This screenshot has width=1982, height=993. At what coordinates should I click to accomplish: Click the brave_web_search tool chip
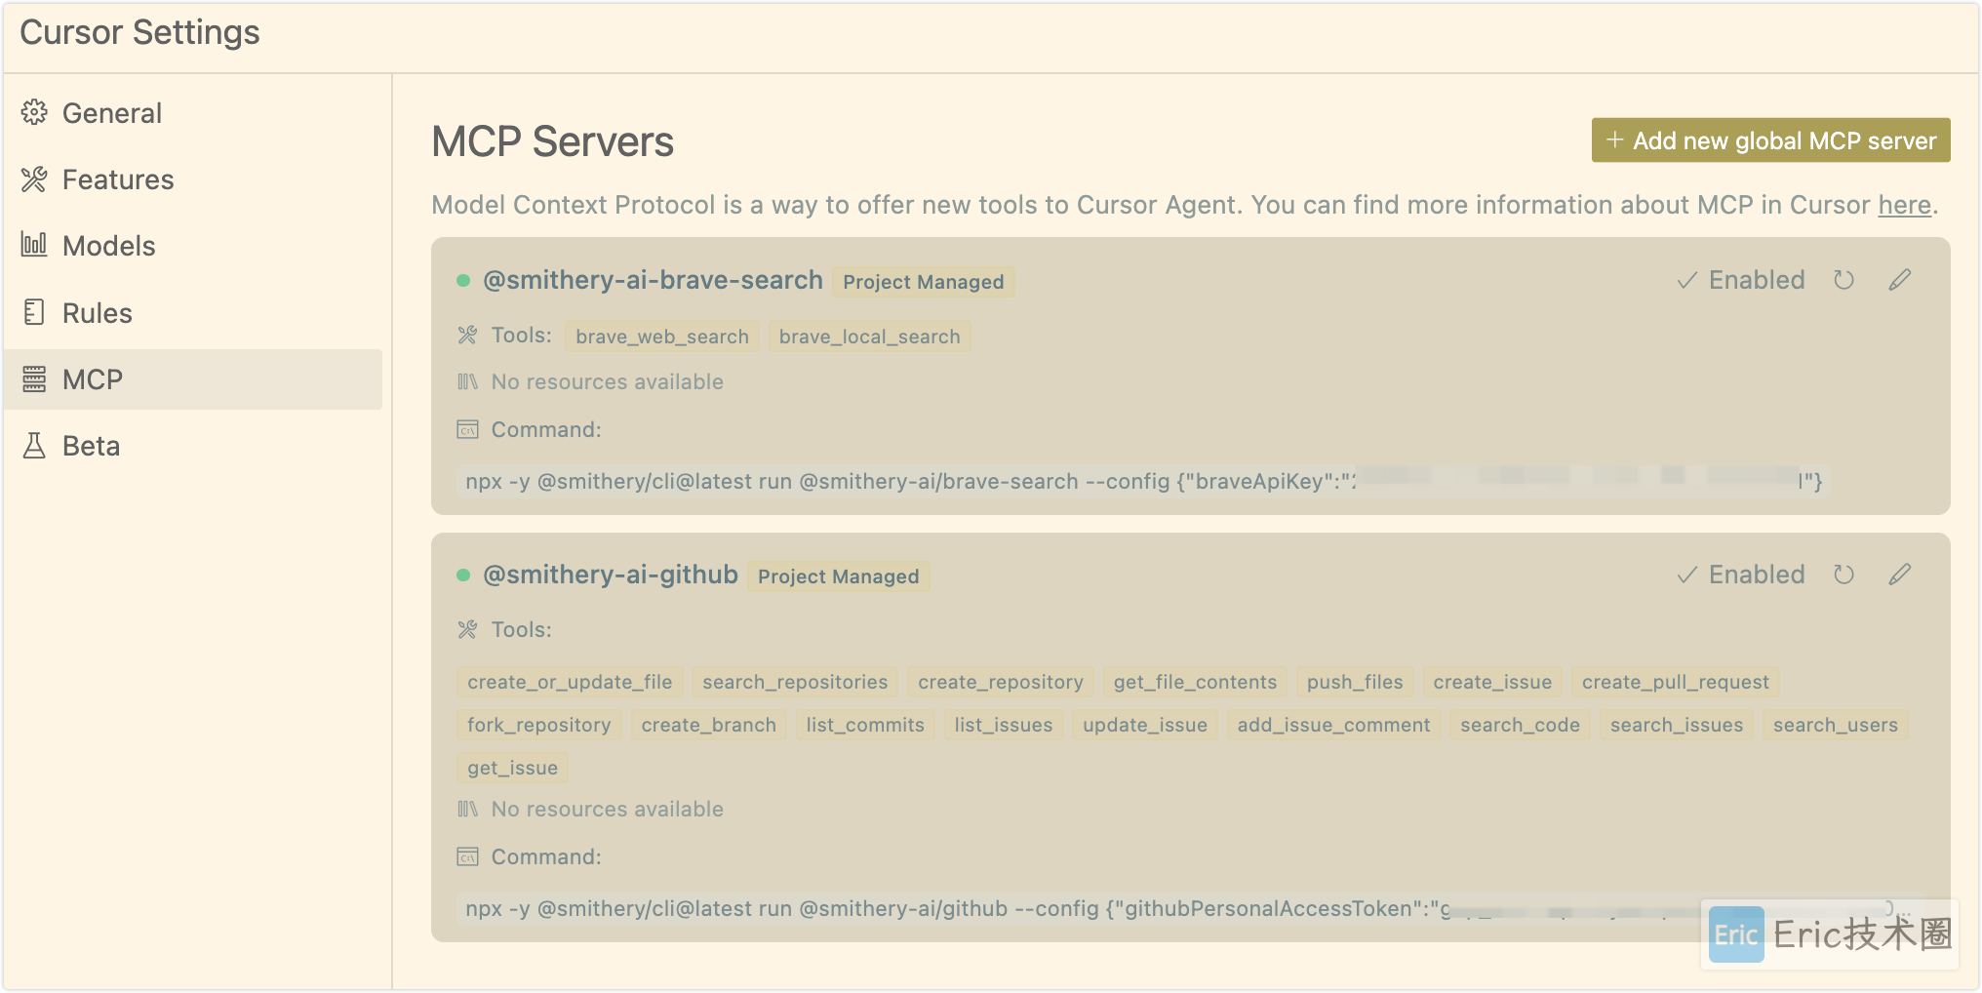pos(662,337)
